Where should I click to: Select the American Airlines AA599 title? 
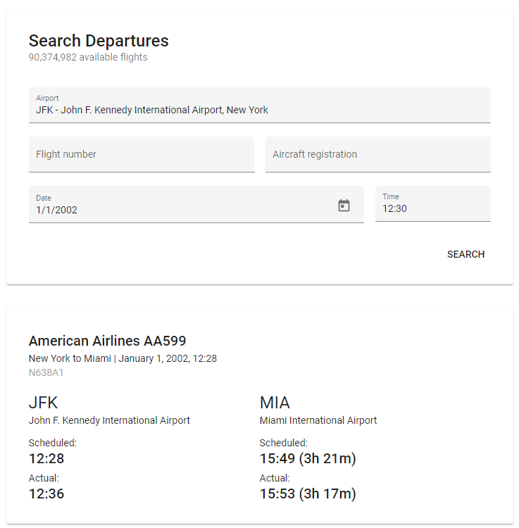point(107,341)
